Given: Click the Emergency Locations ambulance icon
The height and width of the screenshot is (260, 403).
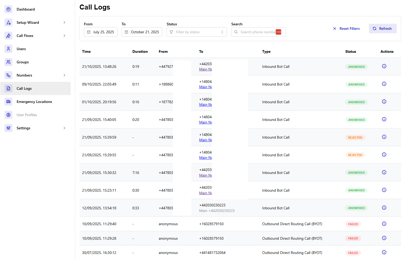Looking at the screenshot, I should 8,102.
